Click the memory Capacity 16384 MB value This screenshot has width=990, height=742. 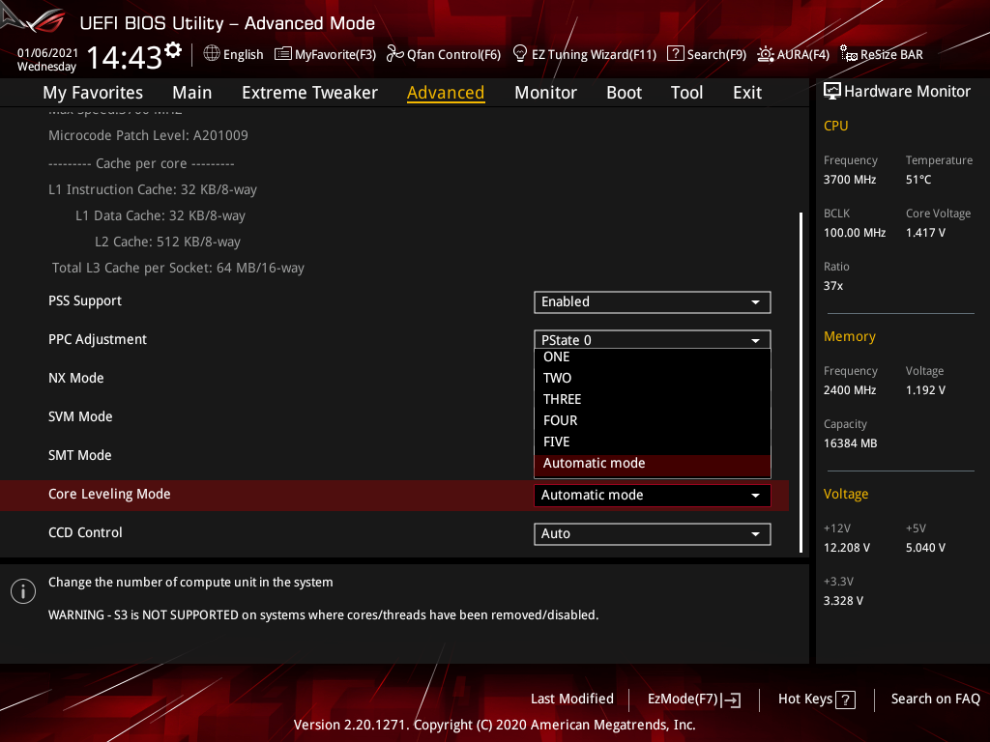point(850,443)
